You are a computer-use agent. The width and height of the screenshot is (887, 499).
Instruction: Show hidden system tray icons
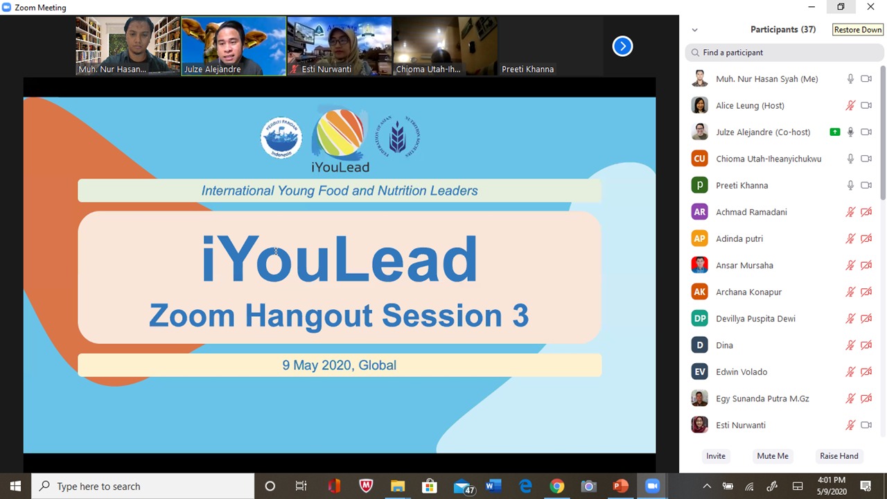click(707, 487)
